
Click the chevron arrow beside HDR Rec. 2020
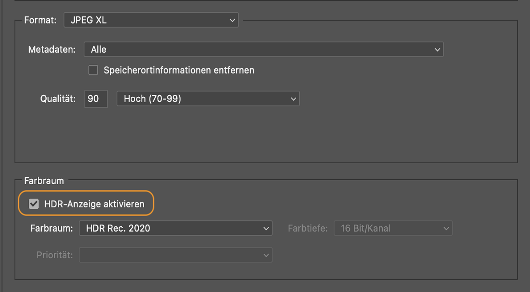[266, 229]
